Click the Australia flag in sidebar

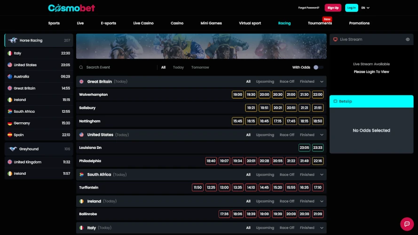pos(10,77)
